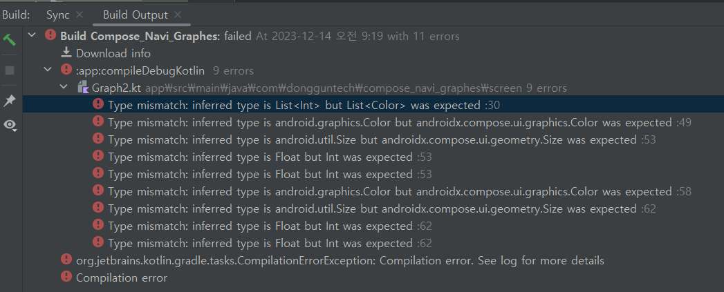724x292 pixels.
Task: Select the final Compilation error entry
Action: tap(121, 278)
